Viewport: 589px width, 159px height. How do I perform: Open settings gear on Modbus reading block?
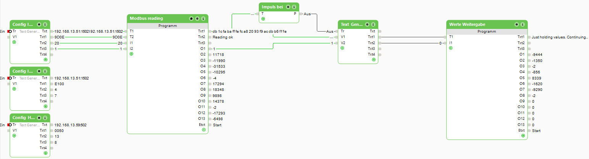[197, 18]
